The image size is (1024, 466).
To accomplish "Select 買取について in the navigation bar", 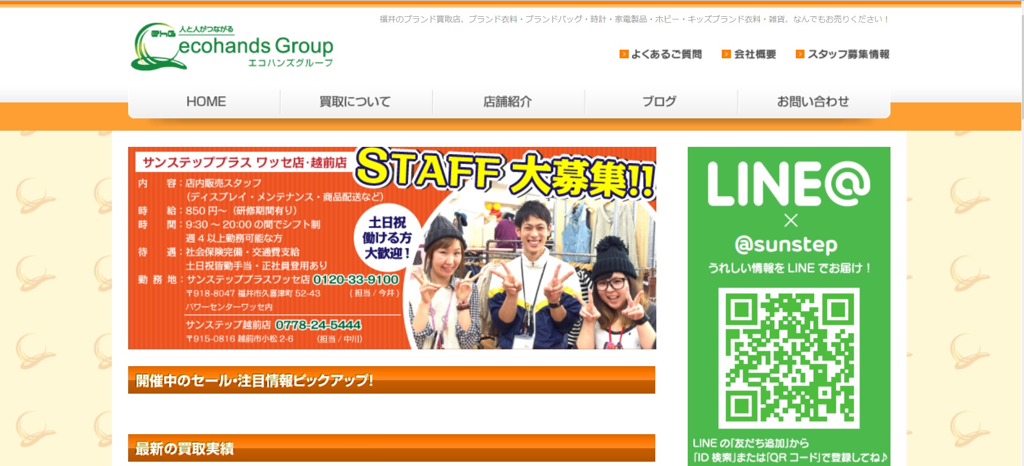I will click(356, 102).
